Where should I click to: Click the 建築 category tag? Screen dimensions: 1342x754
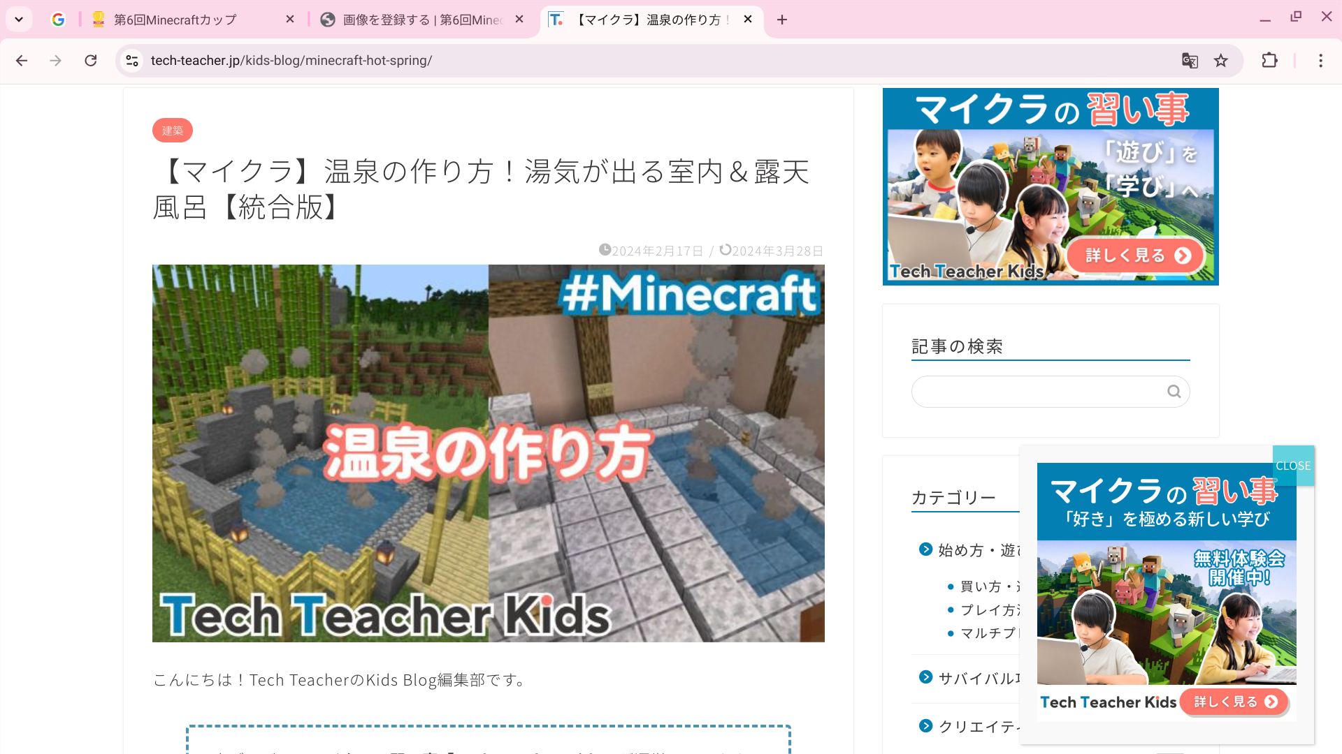(173, 131)
